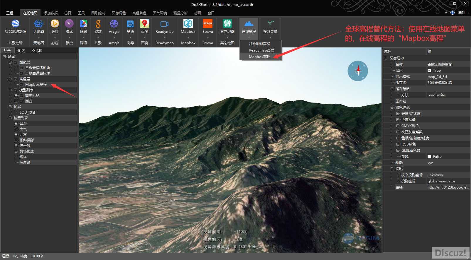Select the 雅虎 map icon
The height and width of the screenshot is (260, 471).
[69, 23]
